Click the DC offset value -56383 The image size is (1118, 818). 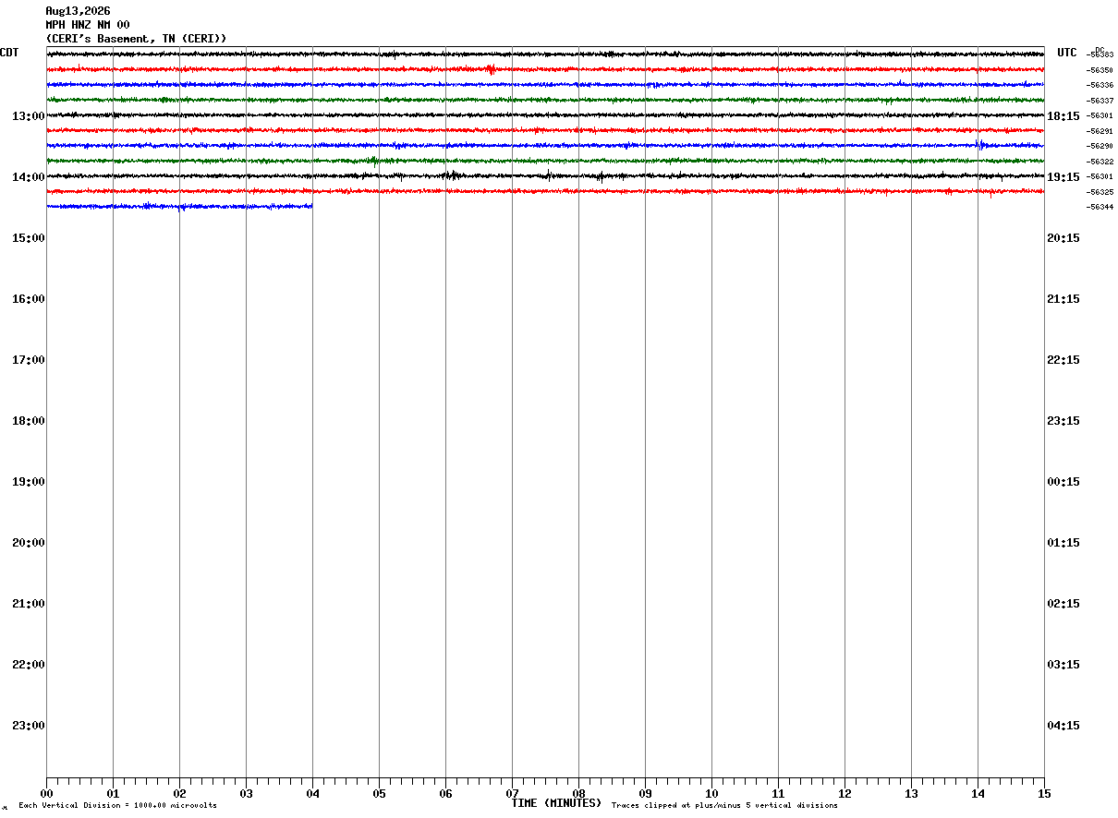click(1100, 54)
